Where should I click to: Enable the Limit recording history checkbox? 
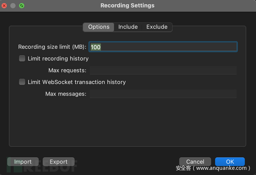pos(22,58)
